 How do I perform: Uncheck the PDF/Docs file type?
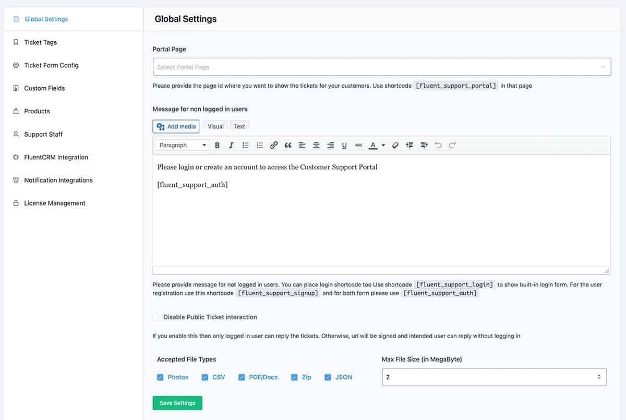242,377
